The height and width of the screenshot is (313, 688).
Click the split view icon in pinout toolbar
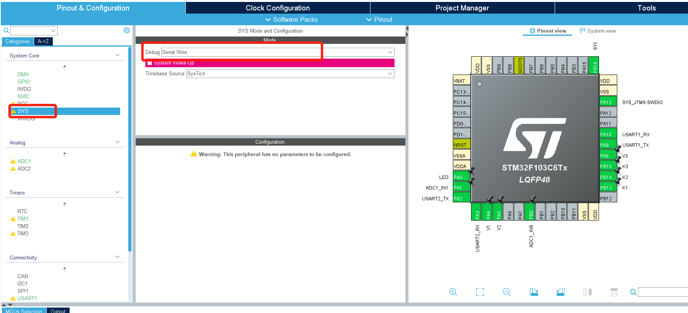point(587,292)
